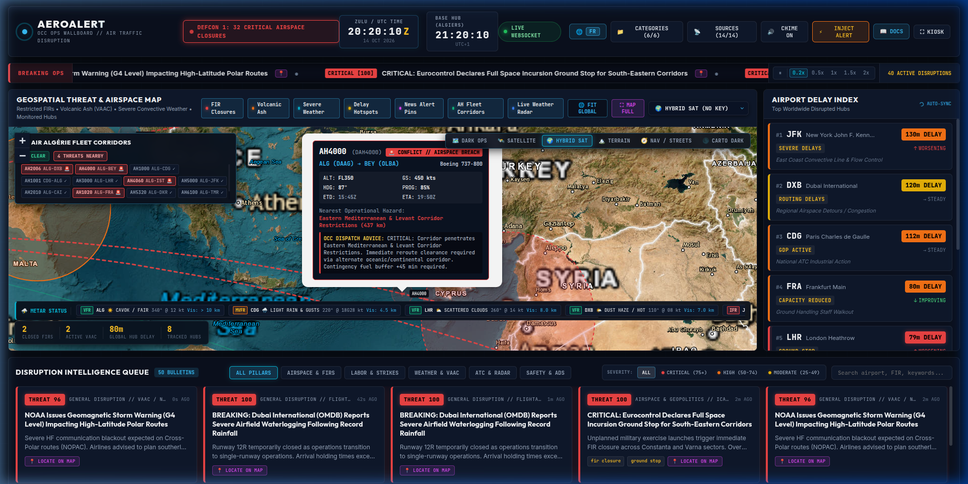Toggle the Live WebSocket connection indicator

(529, 32)
